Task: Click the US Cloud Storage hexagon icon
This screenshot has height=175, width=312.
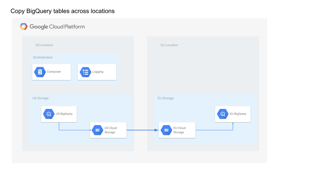Action: [x=97, y=130]
